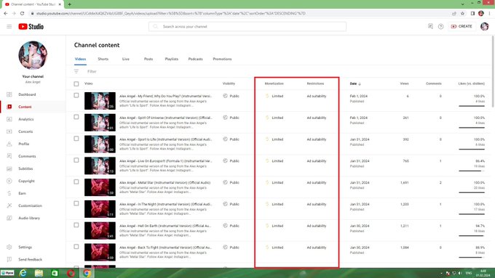Open the channel profile picture in sidebar
This screenshot has height=278, width=495.
33,55
